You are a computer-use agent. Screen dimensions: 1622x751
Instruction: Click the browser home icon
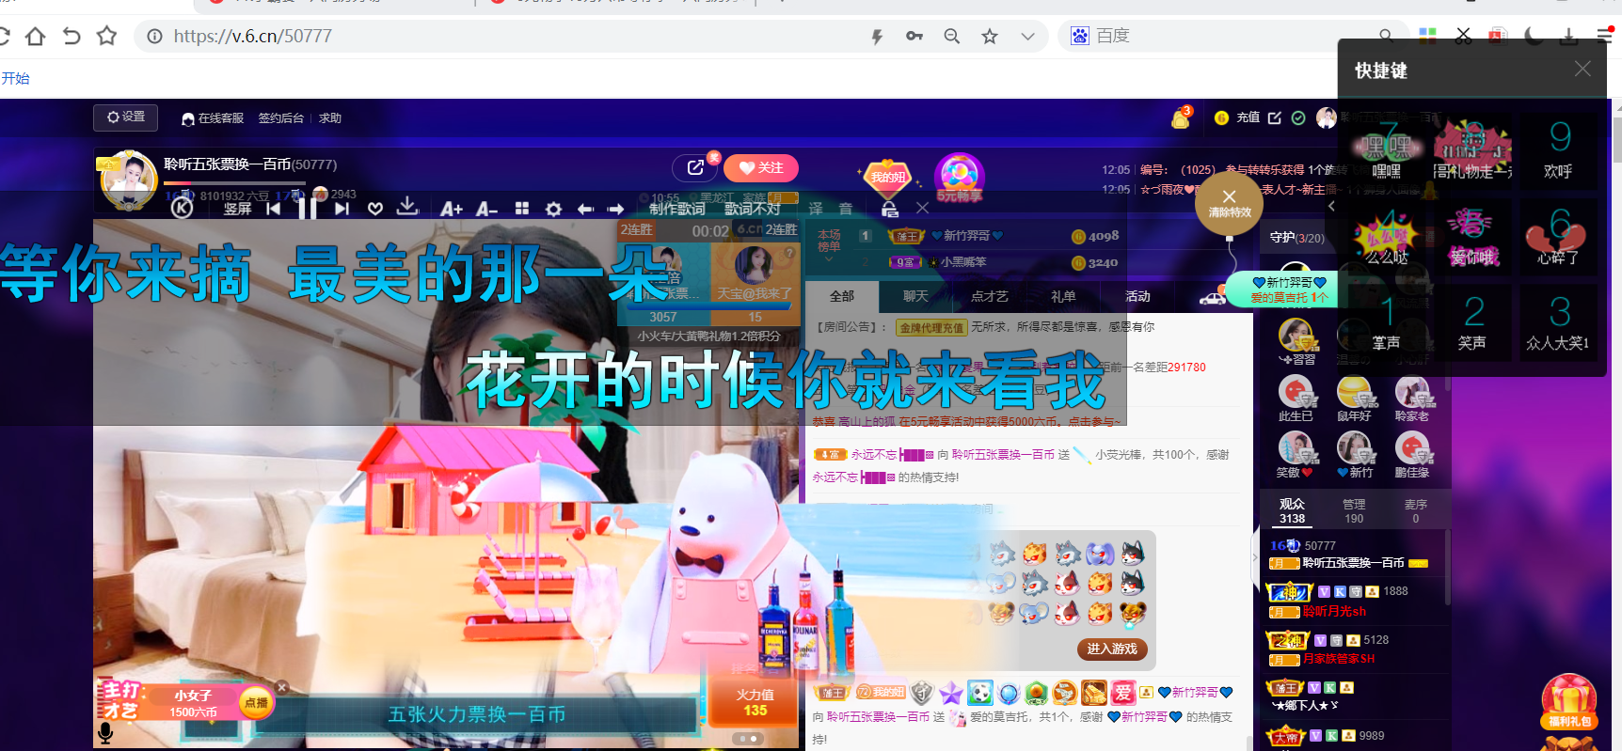point(35,37)
